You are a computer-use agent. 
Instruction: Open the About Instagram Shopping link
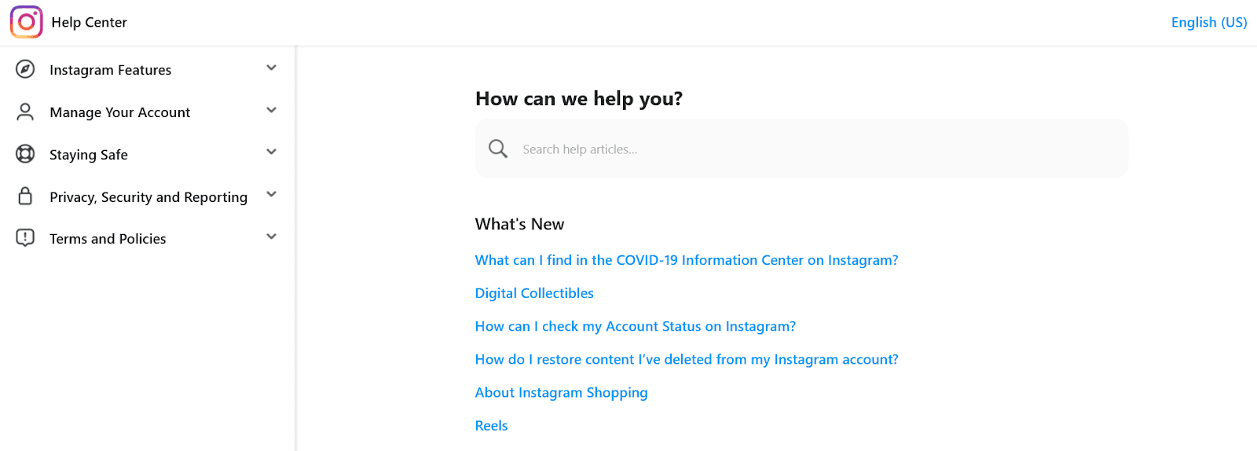tap(561, 392)
